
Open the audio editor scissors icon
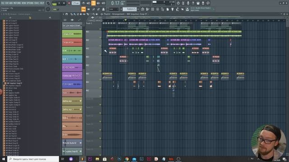[x=183, y=3]
